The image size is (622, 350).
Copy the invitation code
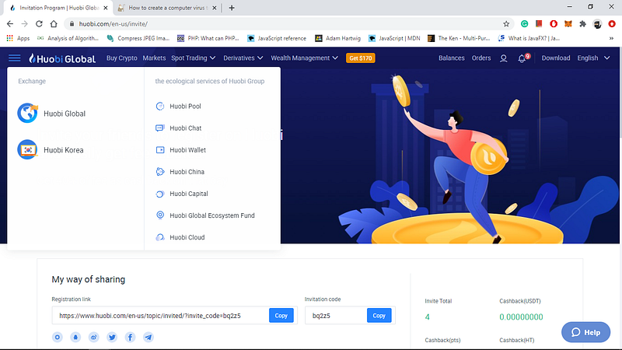379,316
